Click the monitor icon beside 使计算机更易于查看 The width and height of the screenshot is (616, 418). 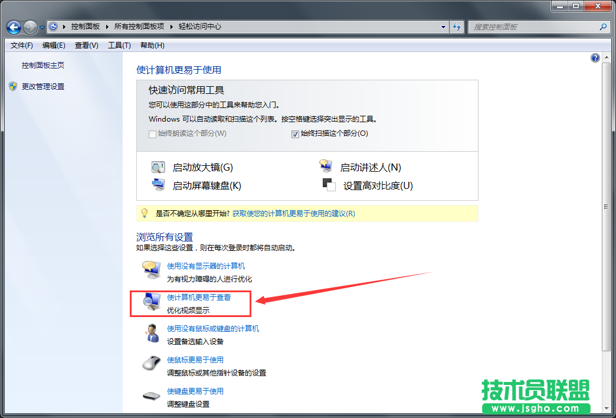click(152, 301)
